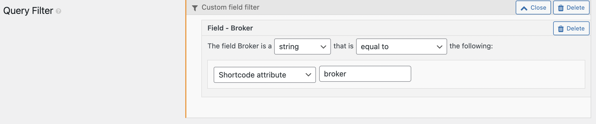Delete the Field - Broker condition
Screen dimensions: 596x124
point(571,29)
